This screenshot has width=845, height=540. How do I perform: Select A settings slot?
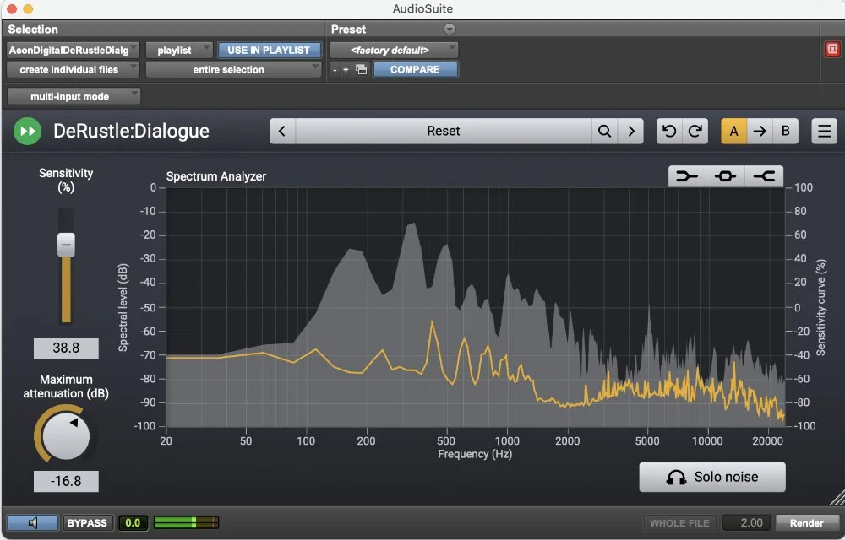click(734, 132)
